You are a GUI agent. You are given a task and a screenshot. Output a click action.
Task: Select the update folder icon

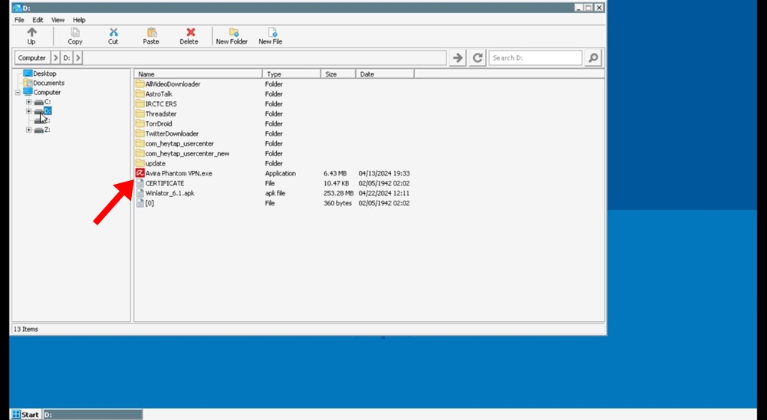140,163
